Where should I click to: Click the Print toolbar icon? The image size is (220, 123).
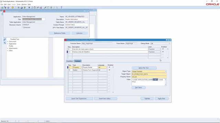tap(22, 8)
